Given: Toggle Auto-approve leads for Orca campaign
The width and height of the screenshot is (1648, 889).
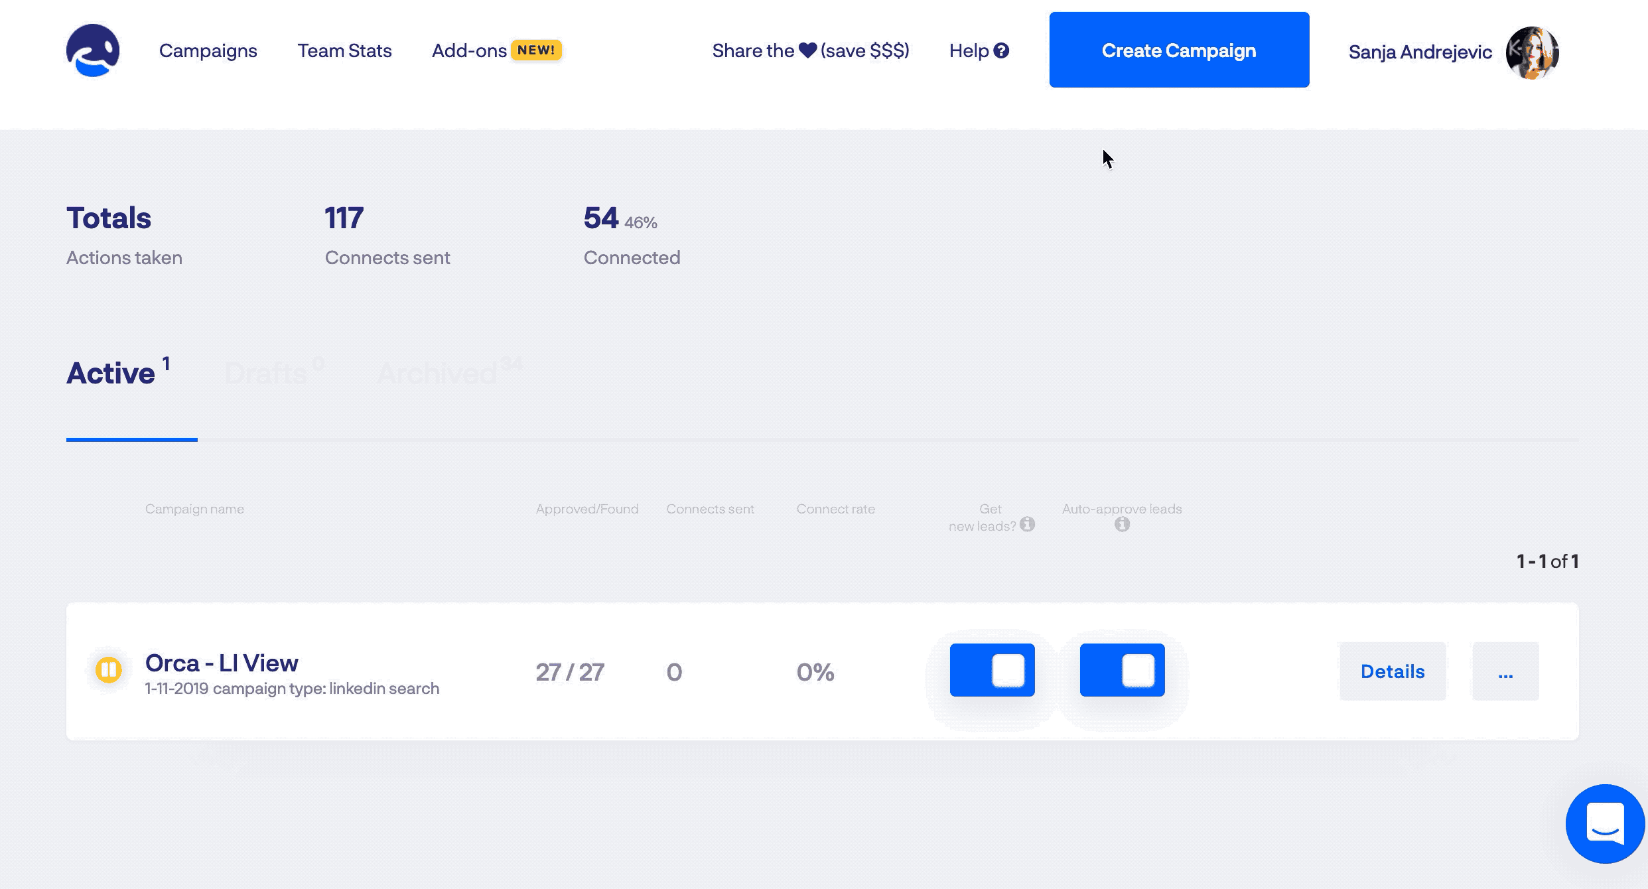Looking at the screenshot, I should tap(1122, 670).
